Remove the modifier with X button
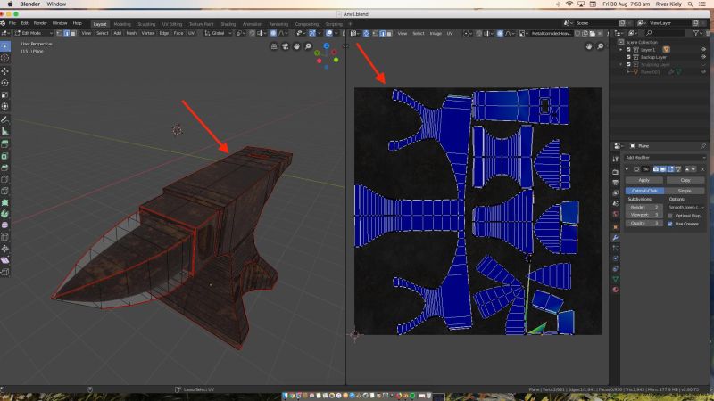Screen dimensions: 714x401 pos(702,169)
